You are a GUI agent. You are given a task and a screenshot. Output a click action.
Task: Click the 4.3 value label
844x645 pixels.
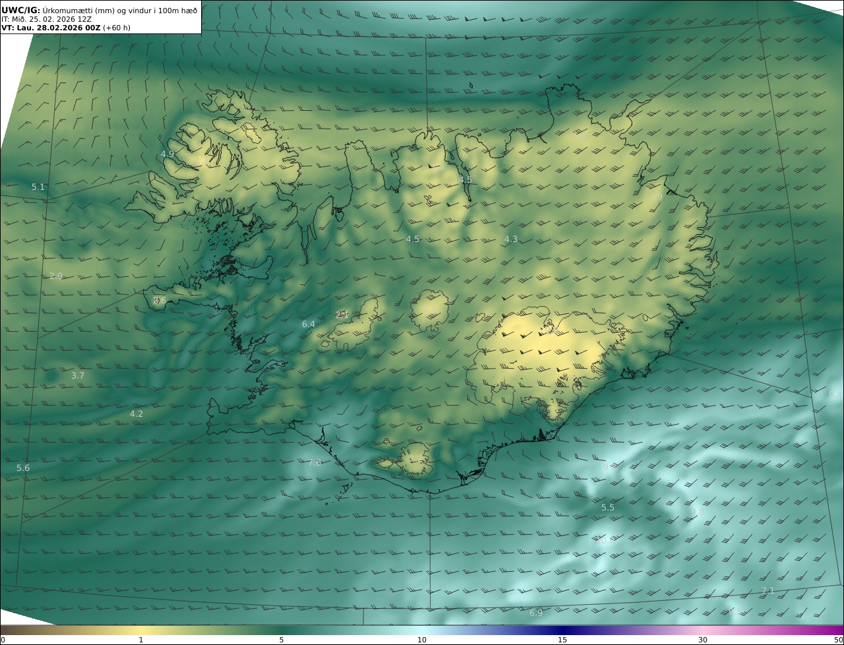(511, 239)
